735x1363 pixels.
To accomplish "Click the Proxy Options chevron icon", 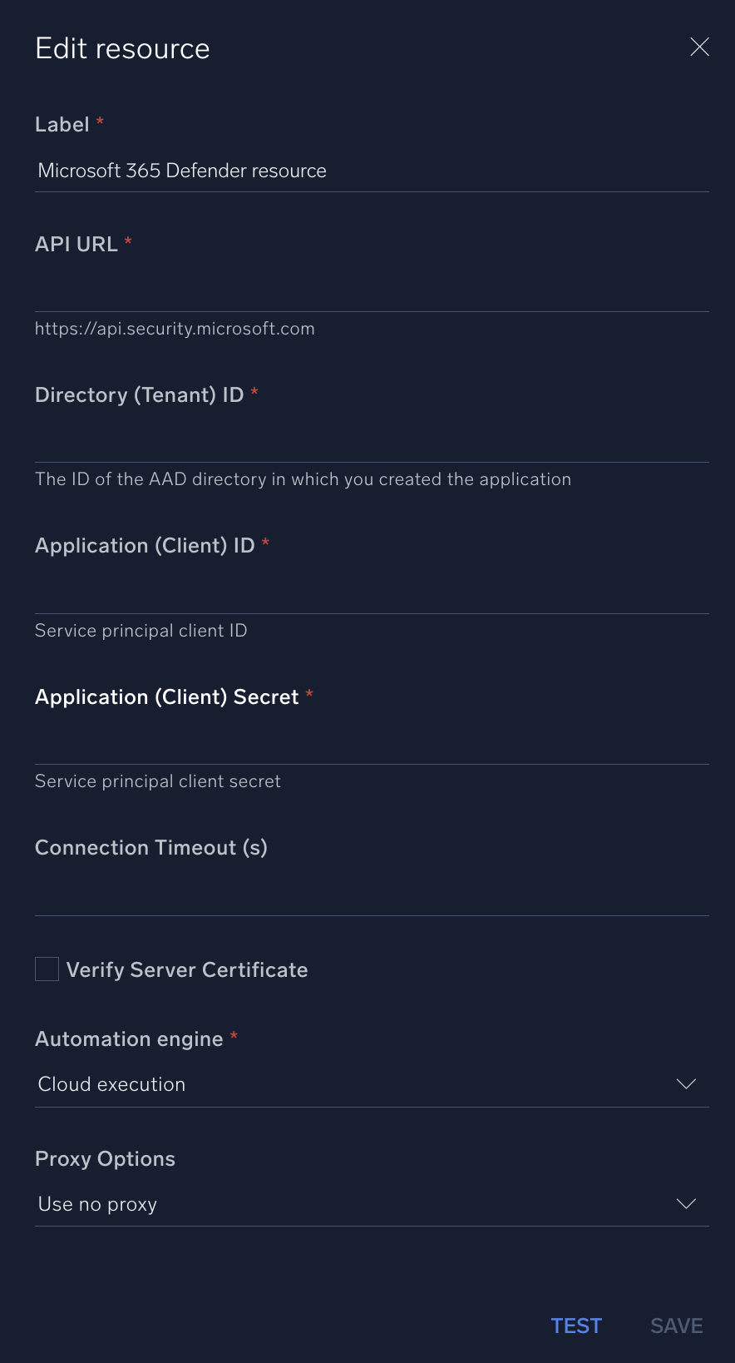I will pos(686,1203).
